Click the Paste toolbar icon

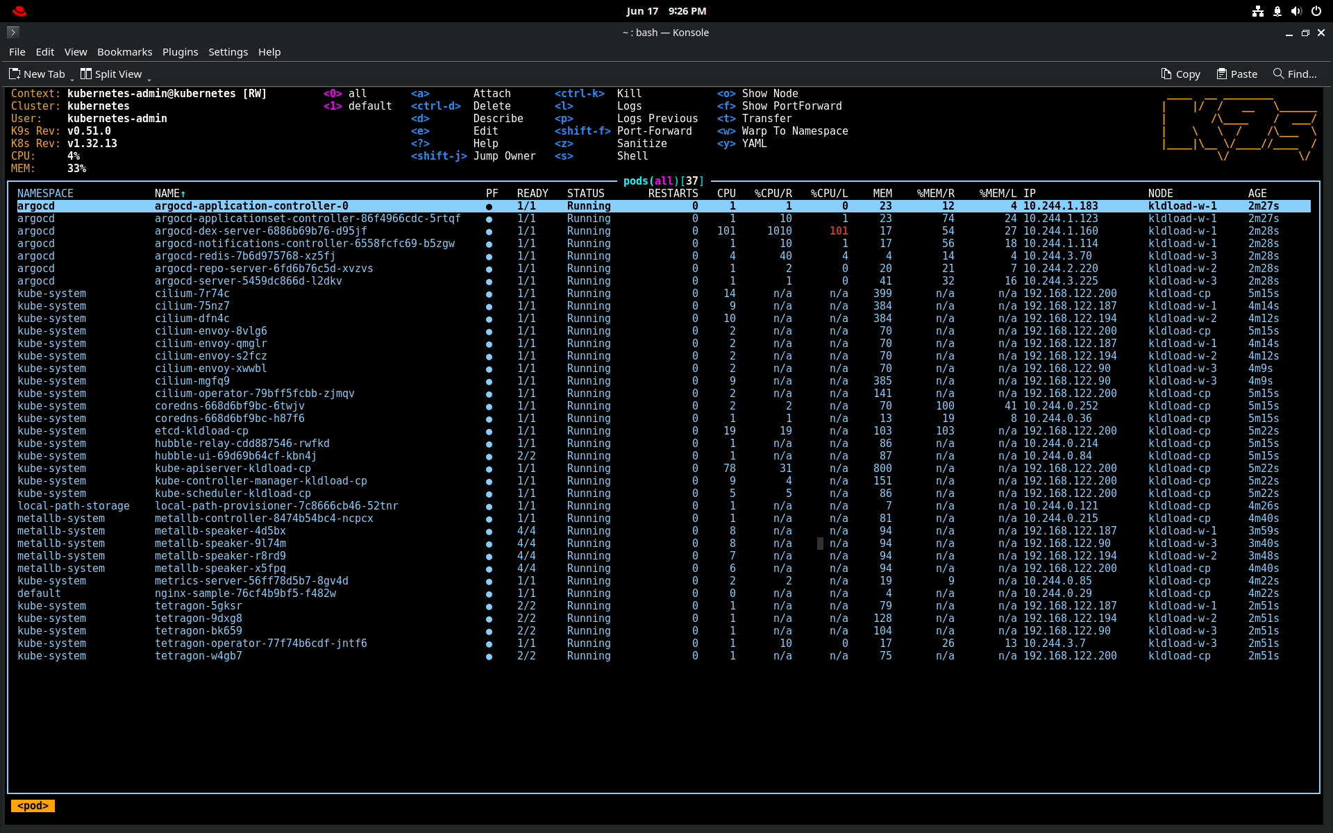[x=1222, y=74]
